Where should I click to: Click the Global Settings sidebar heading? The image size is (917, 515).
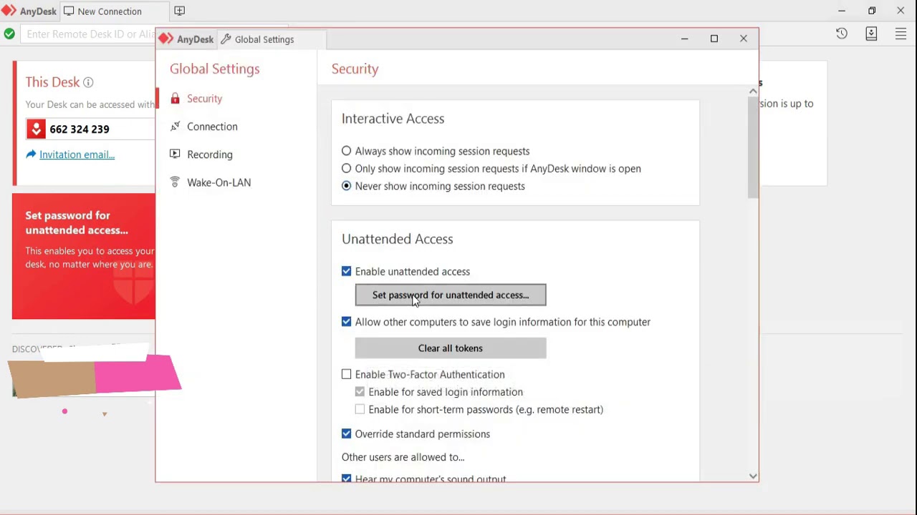coord(214,69)
